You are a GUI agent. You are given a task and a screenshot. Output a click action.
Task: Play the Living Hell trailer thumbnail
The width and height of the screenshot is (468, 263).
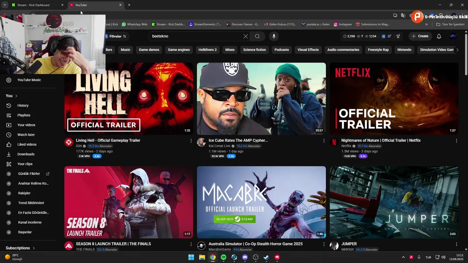point(129,99)
